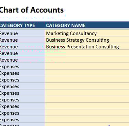
Task: Select the first Expenses type cell
Action: pos(22,66)
